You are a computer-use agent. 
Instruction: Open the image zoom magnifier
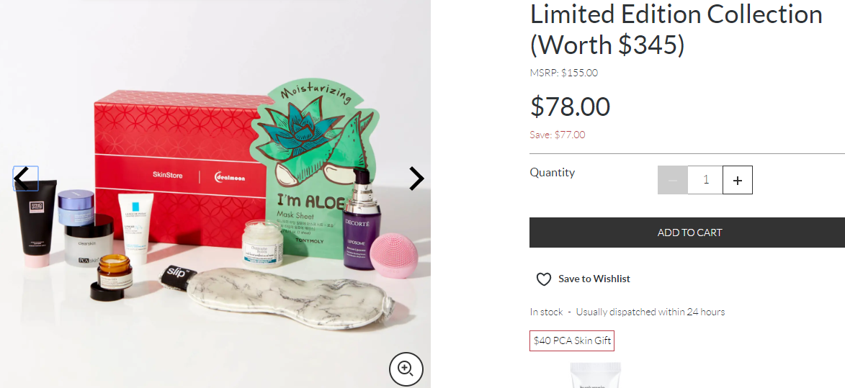pos(406,369)
